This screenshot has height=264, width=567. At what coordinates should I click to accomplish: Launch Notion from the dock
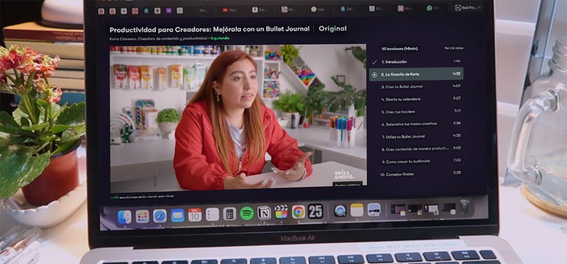264,213
